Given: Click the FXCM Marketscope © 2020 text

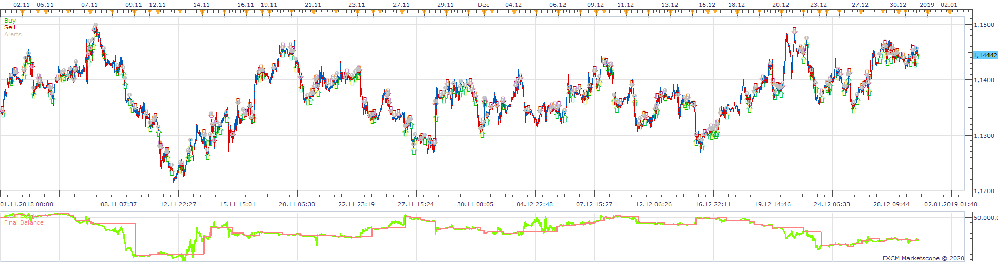Looking at the screenshot, I should pos(923,258).
